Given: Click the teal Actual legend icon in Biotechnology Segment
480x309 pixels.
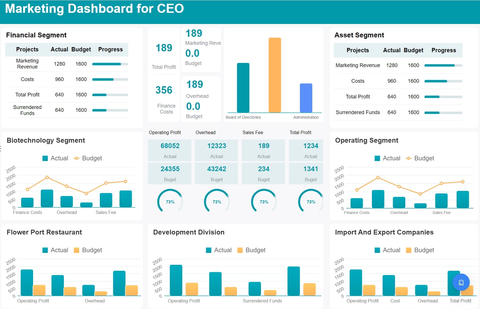Looking at the screenshot, I should click(45, 158).
